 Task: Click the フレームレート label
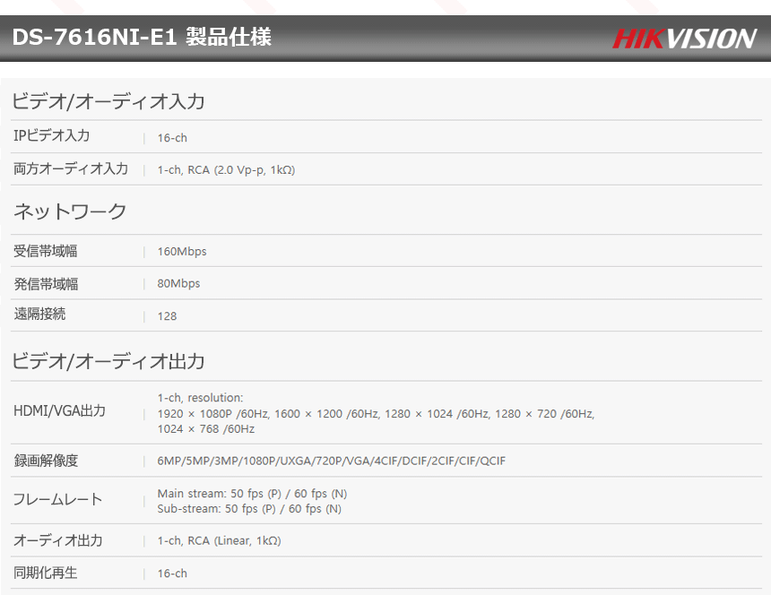click(57, 500)
